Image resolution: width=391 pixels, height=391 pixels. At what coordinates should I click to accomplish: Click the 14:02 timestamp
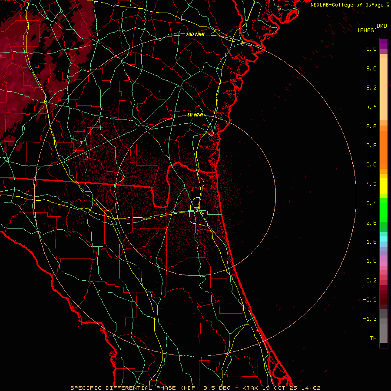311,388
